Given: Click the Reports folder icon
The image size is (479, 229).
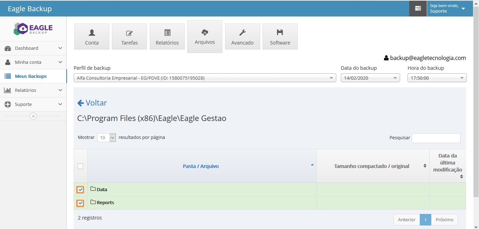Looking at the screenshot, I should [x=93, y=202].
